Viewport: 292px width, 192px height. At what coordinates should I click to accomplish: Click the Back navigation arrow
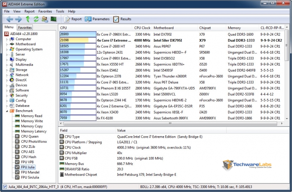10,19
